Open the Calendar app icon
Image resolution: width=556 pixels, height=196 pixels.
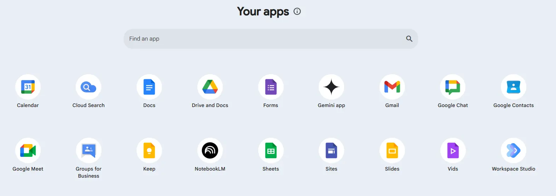[x=28, y=87]
